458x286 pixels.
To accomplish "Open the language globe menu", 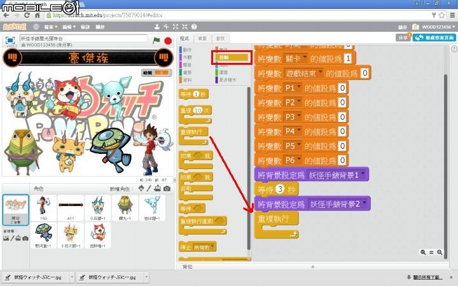I will coord(36,27).
